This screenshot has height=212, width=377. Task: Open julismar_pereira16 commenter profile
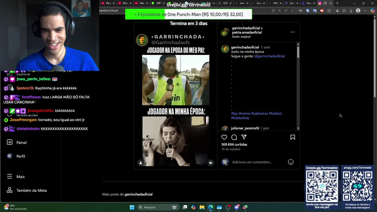245,128
